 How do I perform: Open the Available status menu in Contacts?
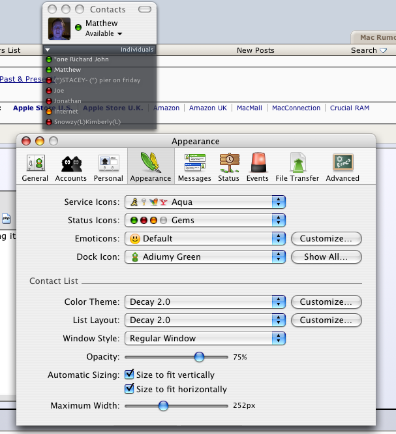click(104, 33)
